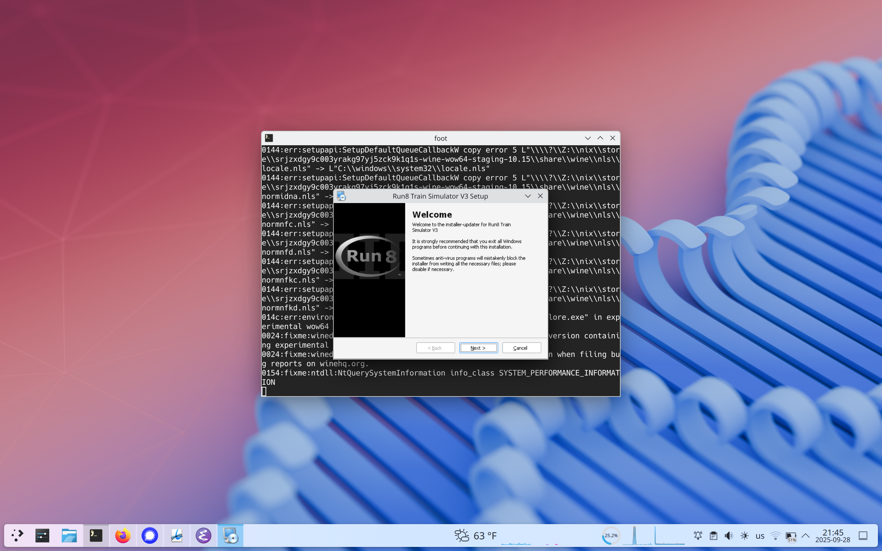The image size is (882, 551).
Task: Start Emacs from the taskbar
Action: pos(204,535)
